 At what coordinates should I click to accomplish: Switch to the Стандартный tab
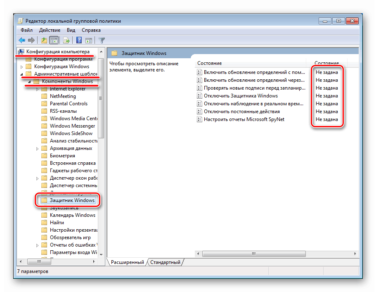[x=166, y=262]
